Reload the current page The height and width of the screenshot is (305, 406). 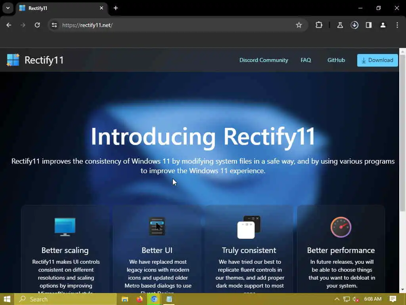[x=37, y=25]
